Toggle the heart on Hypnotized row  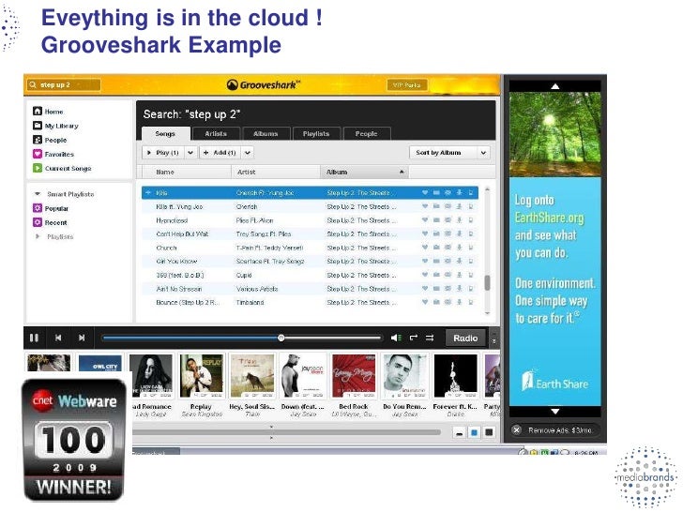pos(425,220)
